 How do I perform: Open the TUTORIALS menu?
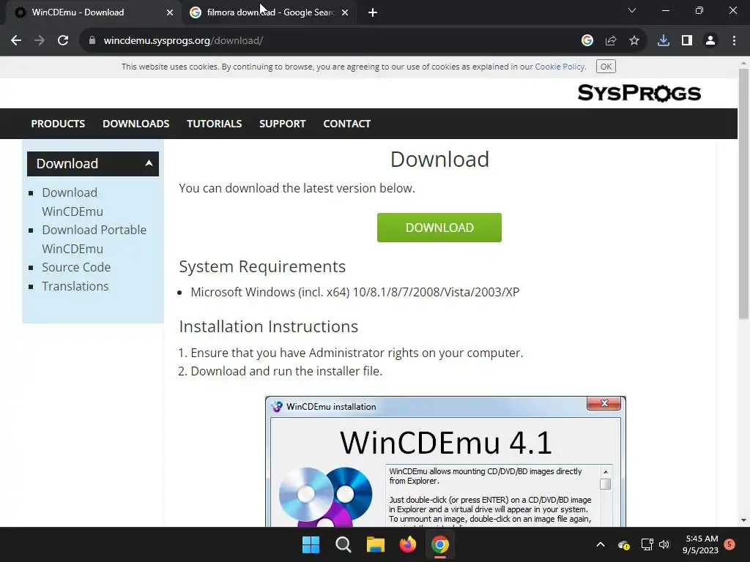coord(215,124)
